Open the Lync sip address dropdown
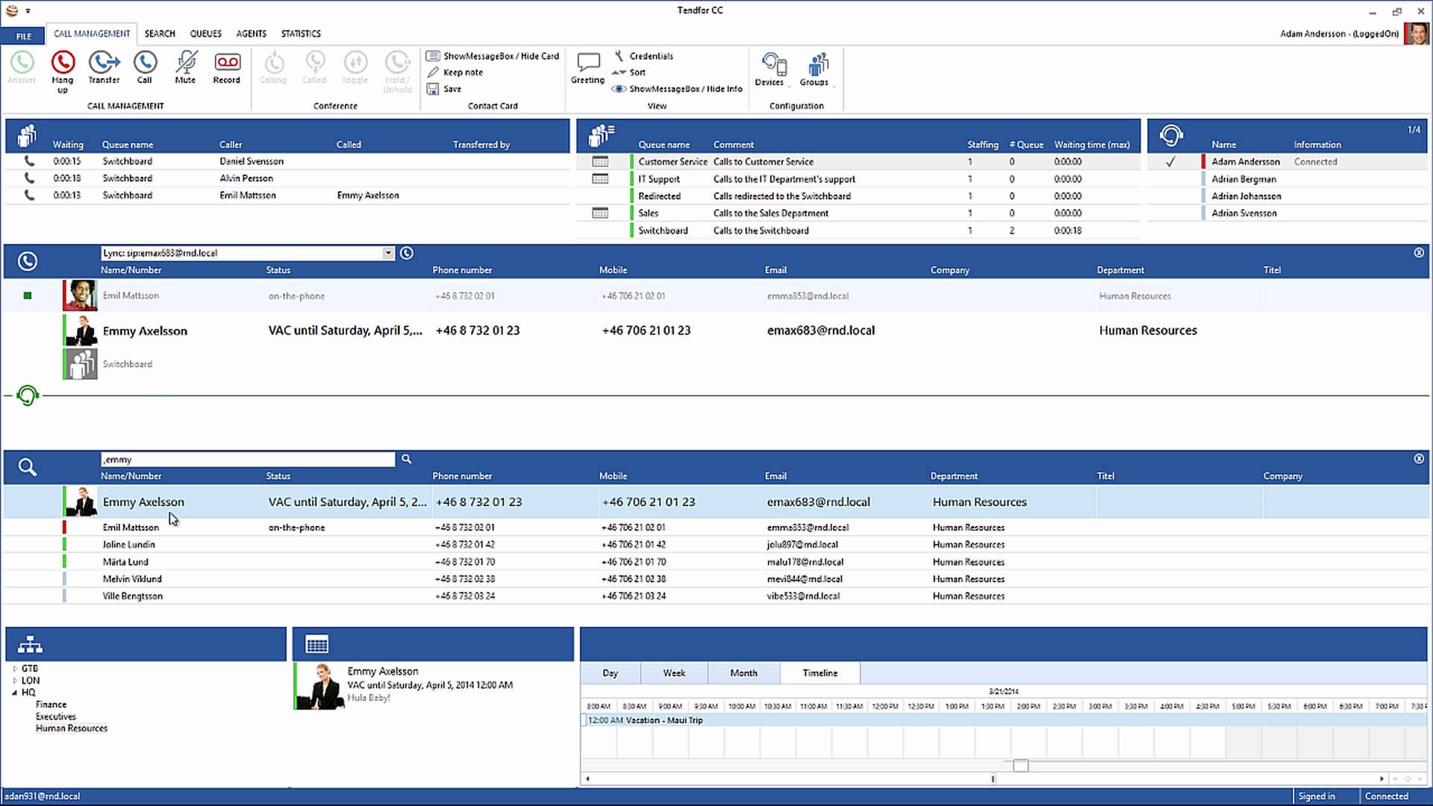This screenshot has height=806, width=1433. [388, 253]
